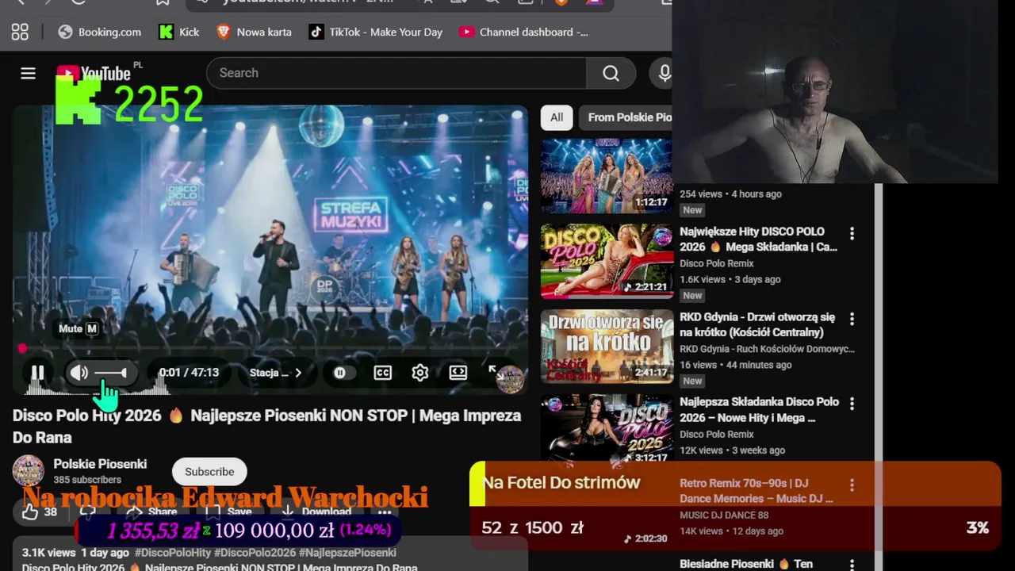Image resolution: width=1015 pixels, height=571 pixels.
Task: Open the 'Drzwi otworzą się na krótko' thumbnail
Action: [x=607, y=347]
